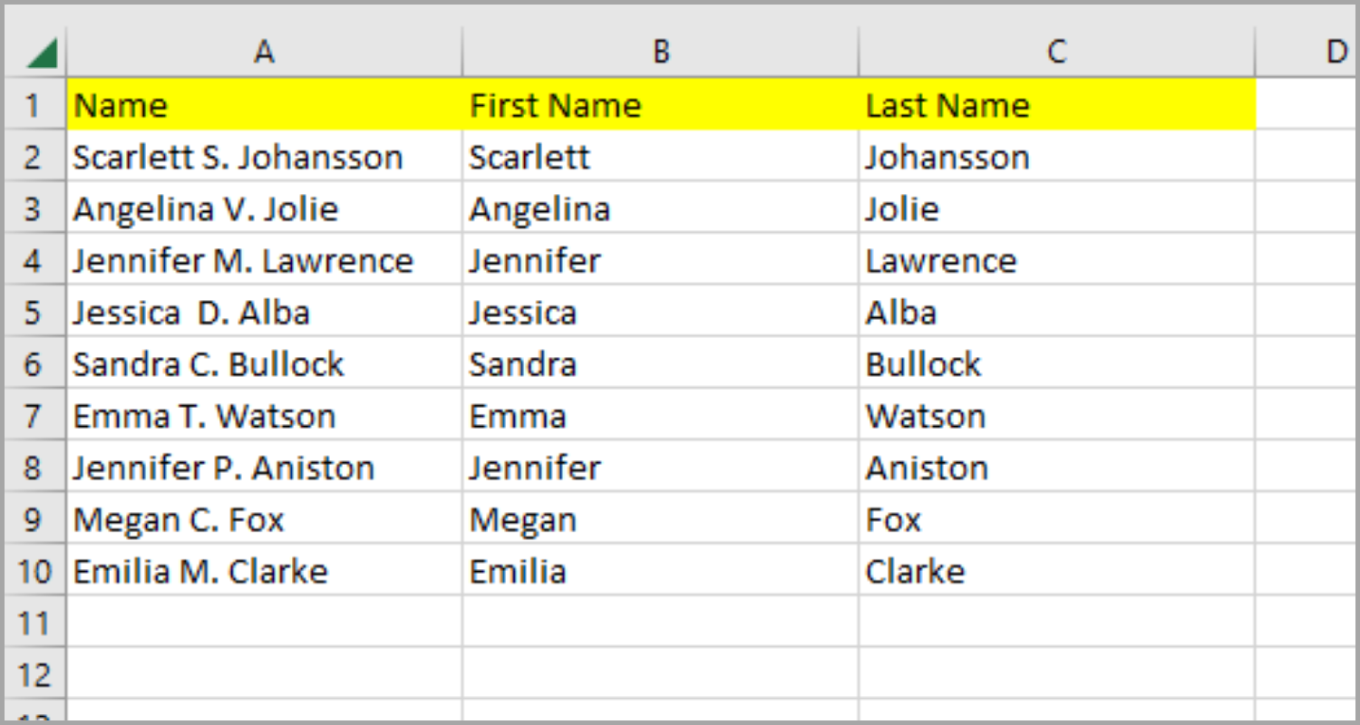This screenshot has height=725, width=1360.
Task: Select the cell containing Emilia M. Clarke
Action: pyautogui.click(x=263, y=571)
